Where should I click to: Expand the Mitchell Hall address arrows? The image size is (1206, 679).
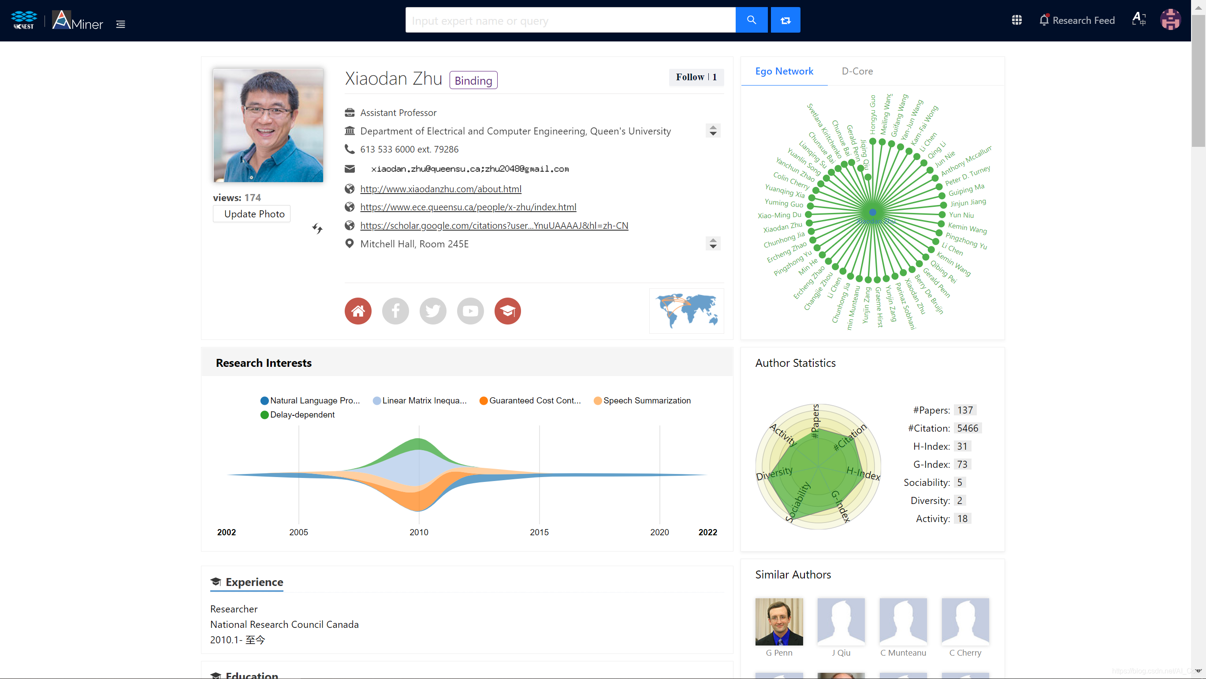[713, 243]
